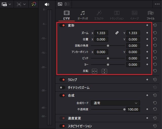Reset the 合成モード setting
The image size is (162, 129).
[x=155, y=103]
